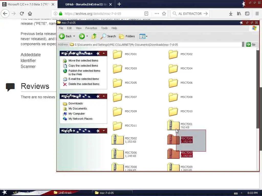Image resolution: width=262 pixels, height=196 pixels.
Task: Click Delete the selected items
Action: 84,84
